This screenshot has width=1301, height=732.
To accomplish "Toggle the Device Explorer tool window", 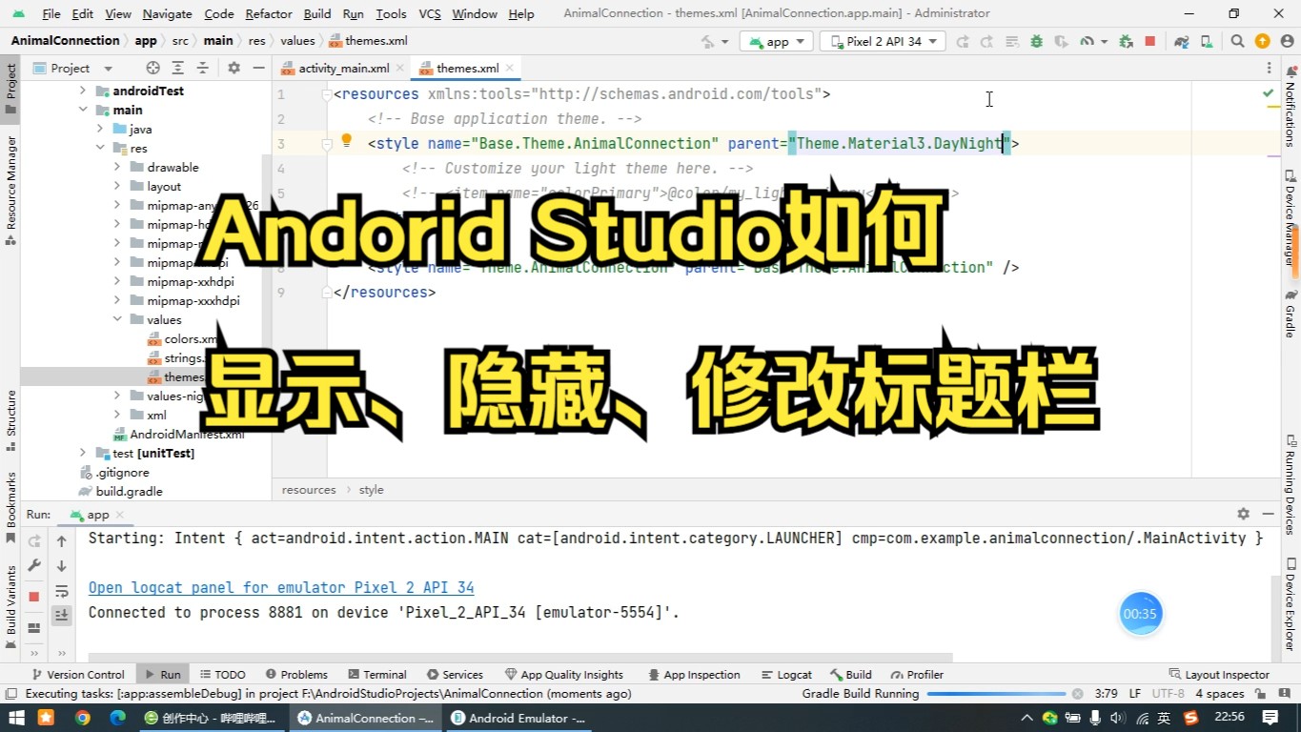I will click(1291, 604).
